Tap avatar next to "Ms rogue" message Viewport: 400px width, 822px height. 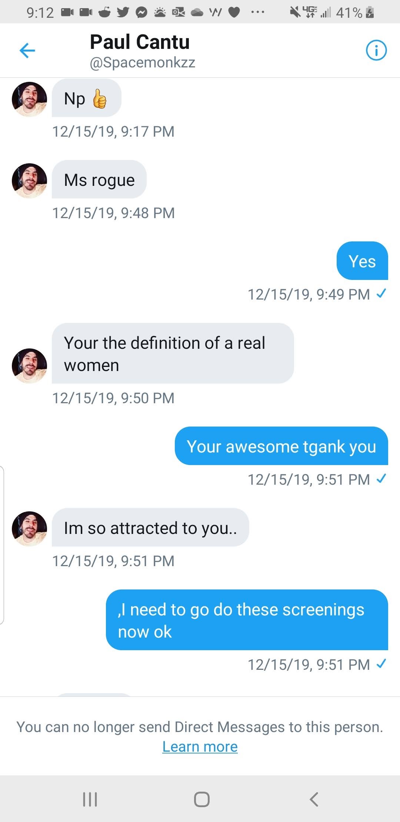(29, 181)
